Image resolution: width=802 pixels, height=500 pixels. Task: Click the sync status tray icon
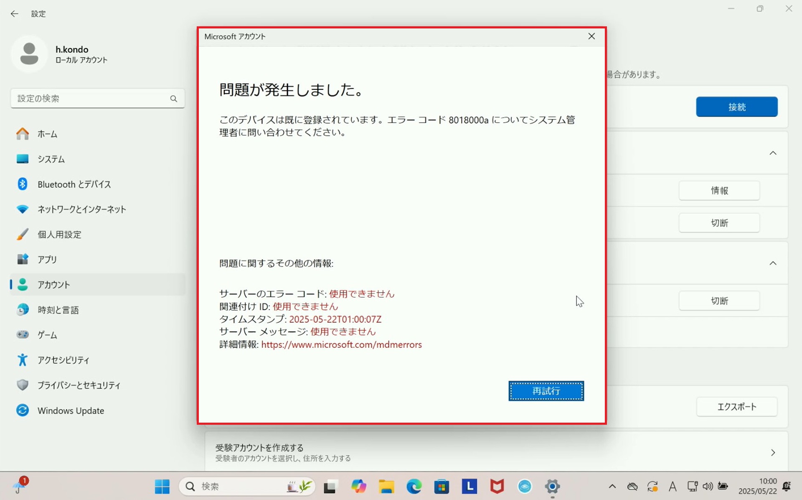click(x=652, y=486)
